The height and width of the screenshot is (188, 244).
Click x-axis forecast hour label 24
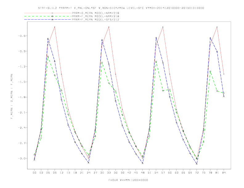click(88, 173)
